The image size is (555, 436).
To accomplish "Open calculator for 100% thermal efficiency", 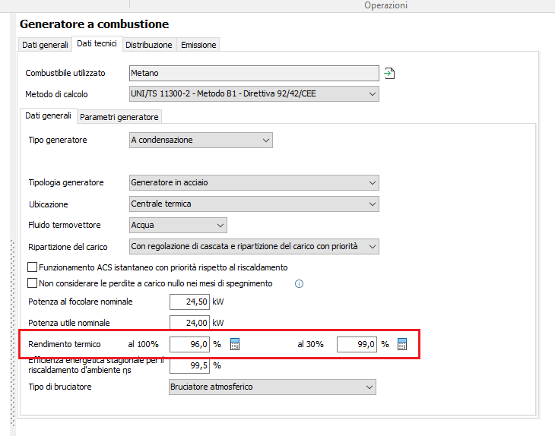I will (x=235, y=344).
